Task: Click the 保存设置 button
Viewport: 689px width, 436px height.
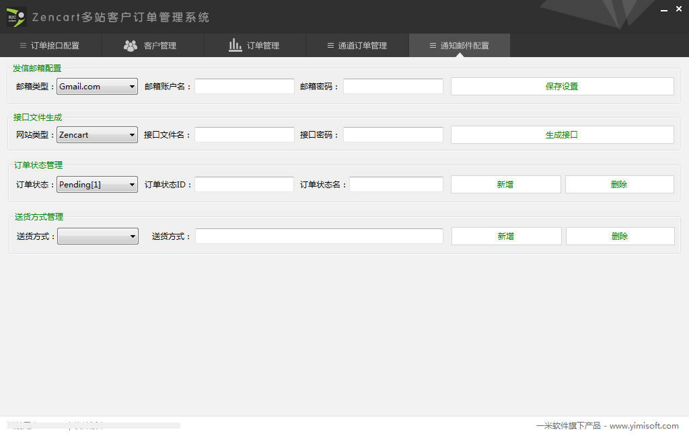Action: [x=562, y=87]
